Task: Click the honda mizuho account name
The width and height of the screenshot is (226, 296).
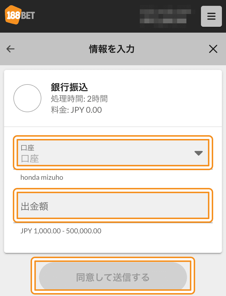Action: tap(42, 177)
